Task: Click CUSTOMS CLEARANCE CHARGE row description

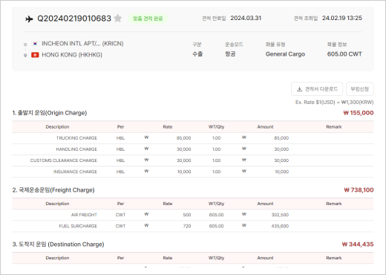Action: click(64, 161)
